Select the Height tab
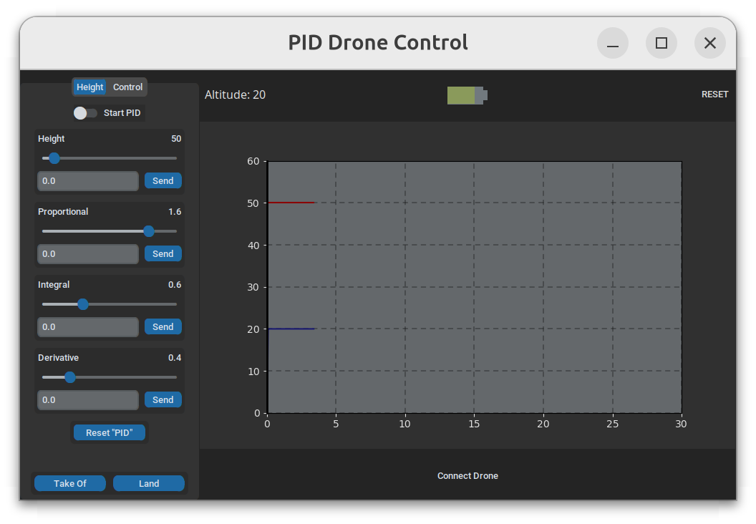The width and height of the screenshot is (756, 524). 90,87
